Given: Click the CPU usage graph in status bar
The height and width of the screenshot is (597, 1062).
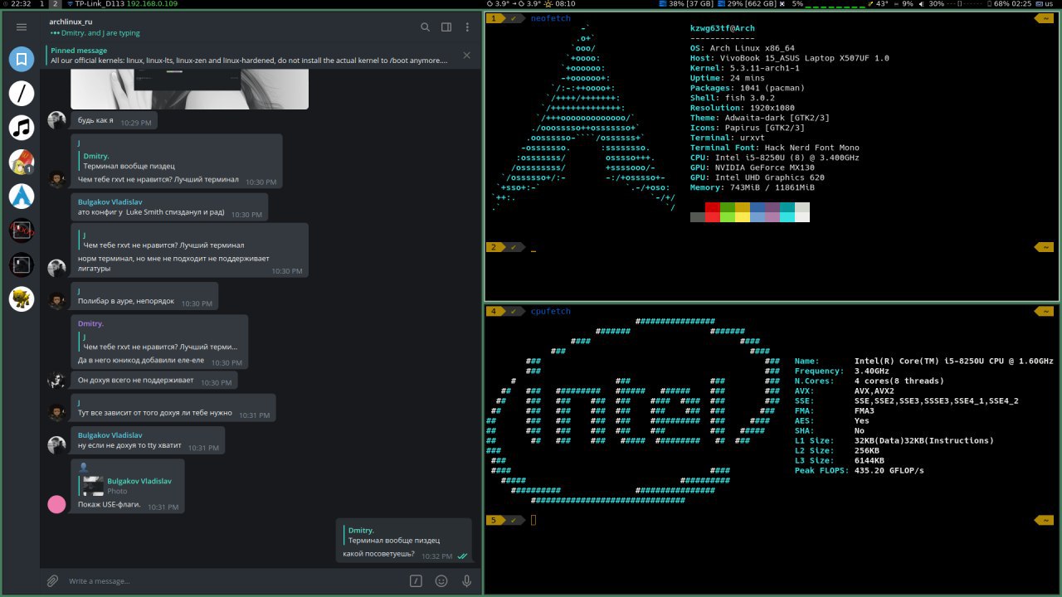Looking at the screenshot, I should coord(837,5).
